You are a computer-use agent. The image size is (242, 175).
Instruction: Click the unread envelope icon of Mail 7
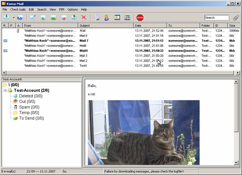6,41
